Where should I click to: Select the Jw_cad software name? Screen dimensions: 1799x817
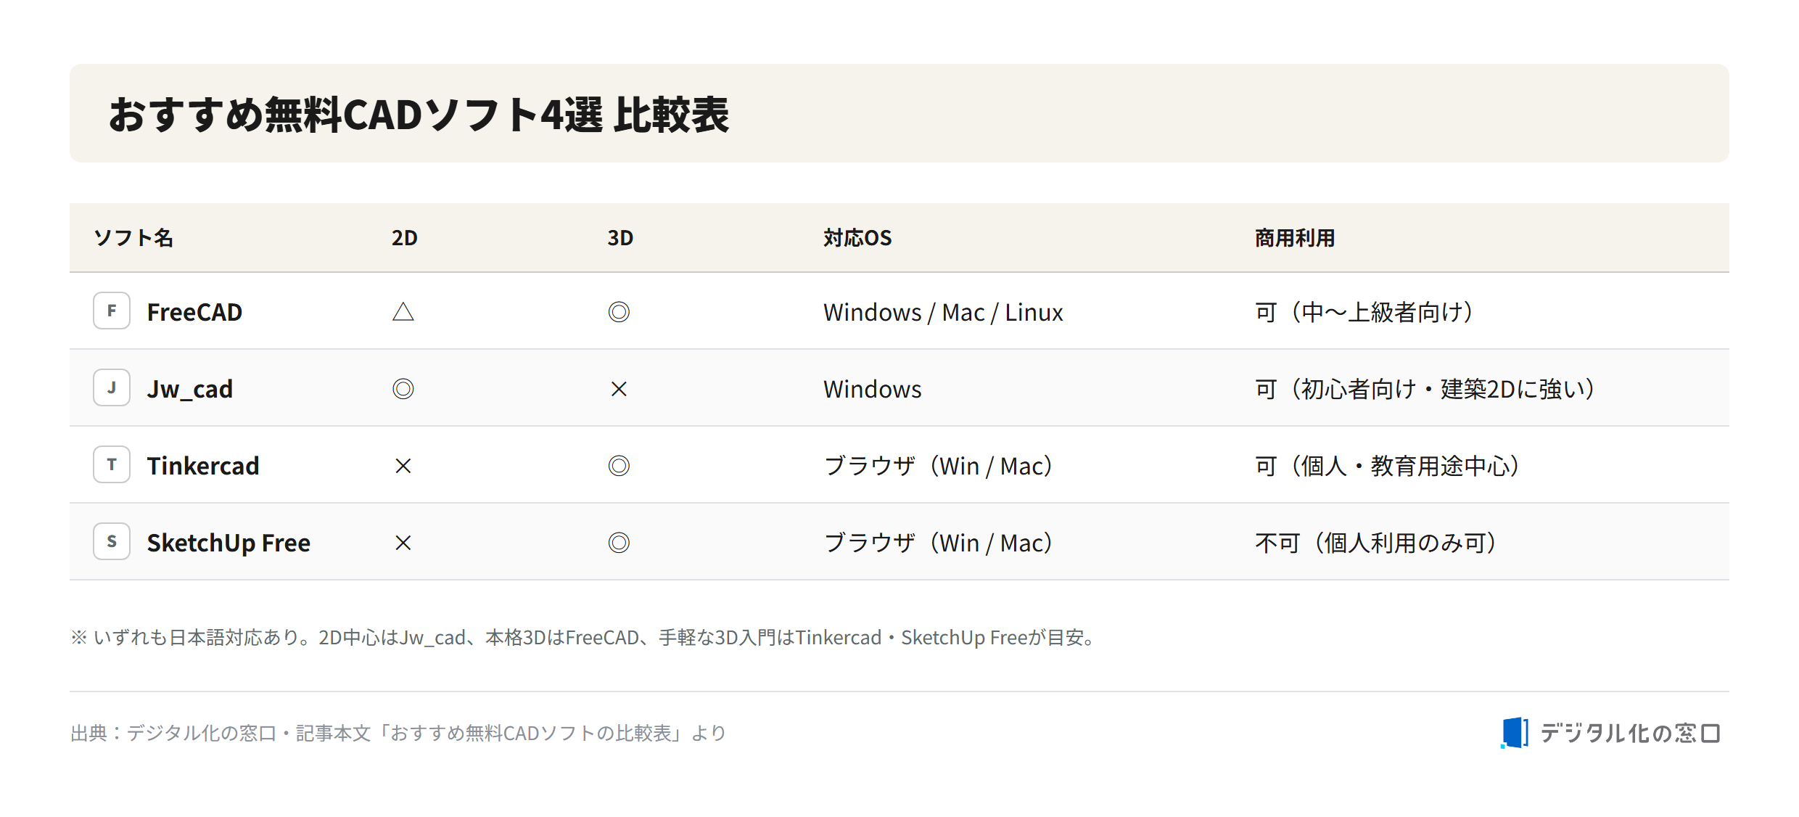pyautogui.click(x=190, y=389)
